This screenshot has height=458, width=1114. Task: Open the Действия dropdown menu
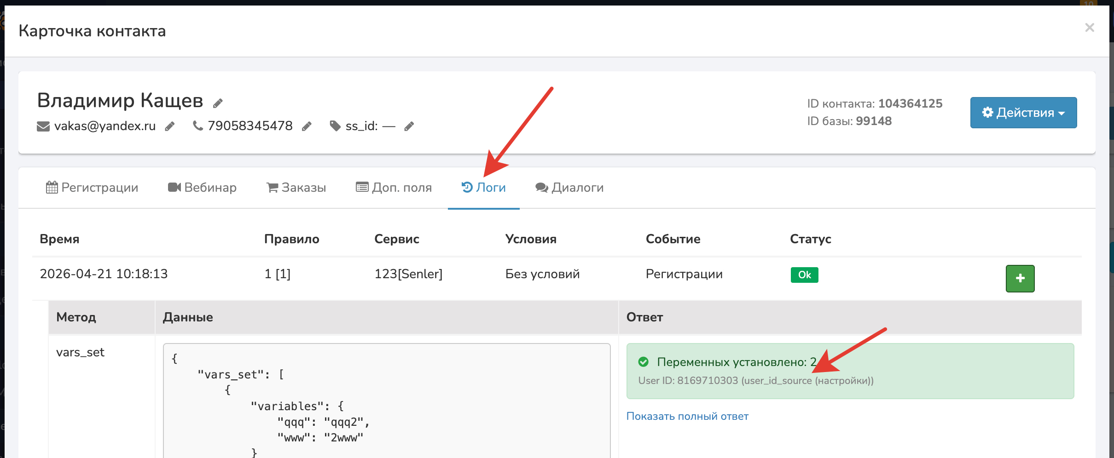[x=1023, y=113]
